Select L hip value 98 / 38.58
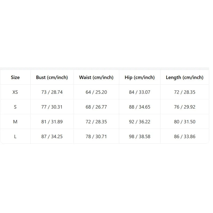The image size is (213, 213). click(140, 137)
